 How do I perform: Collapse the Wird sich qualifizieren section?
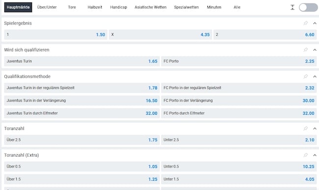pos(315,50)
